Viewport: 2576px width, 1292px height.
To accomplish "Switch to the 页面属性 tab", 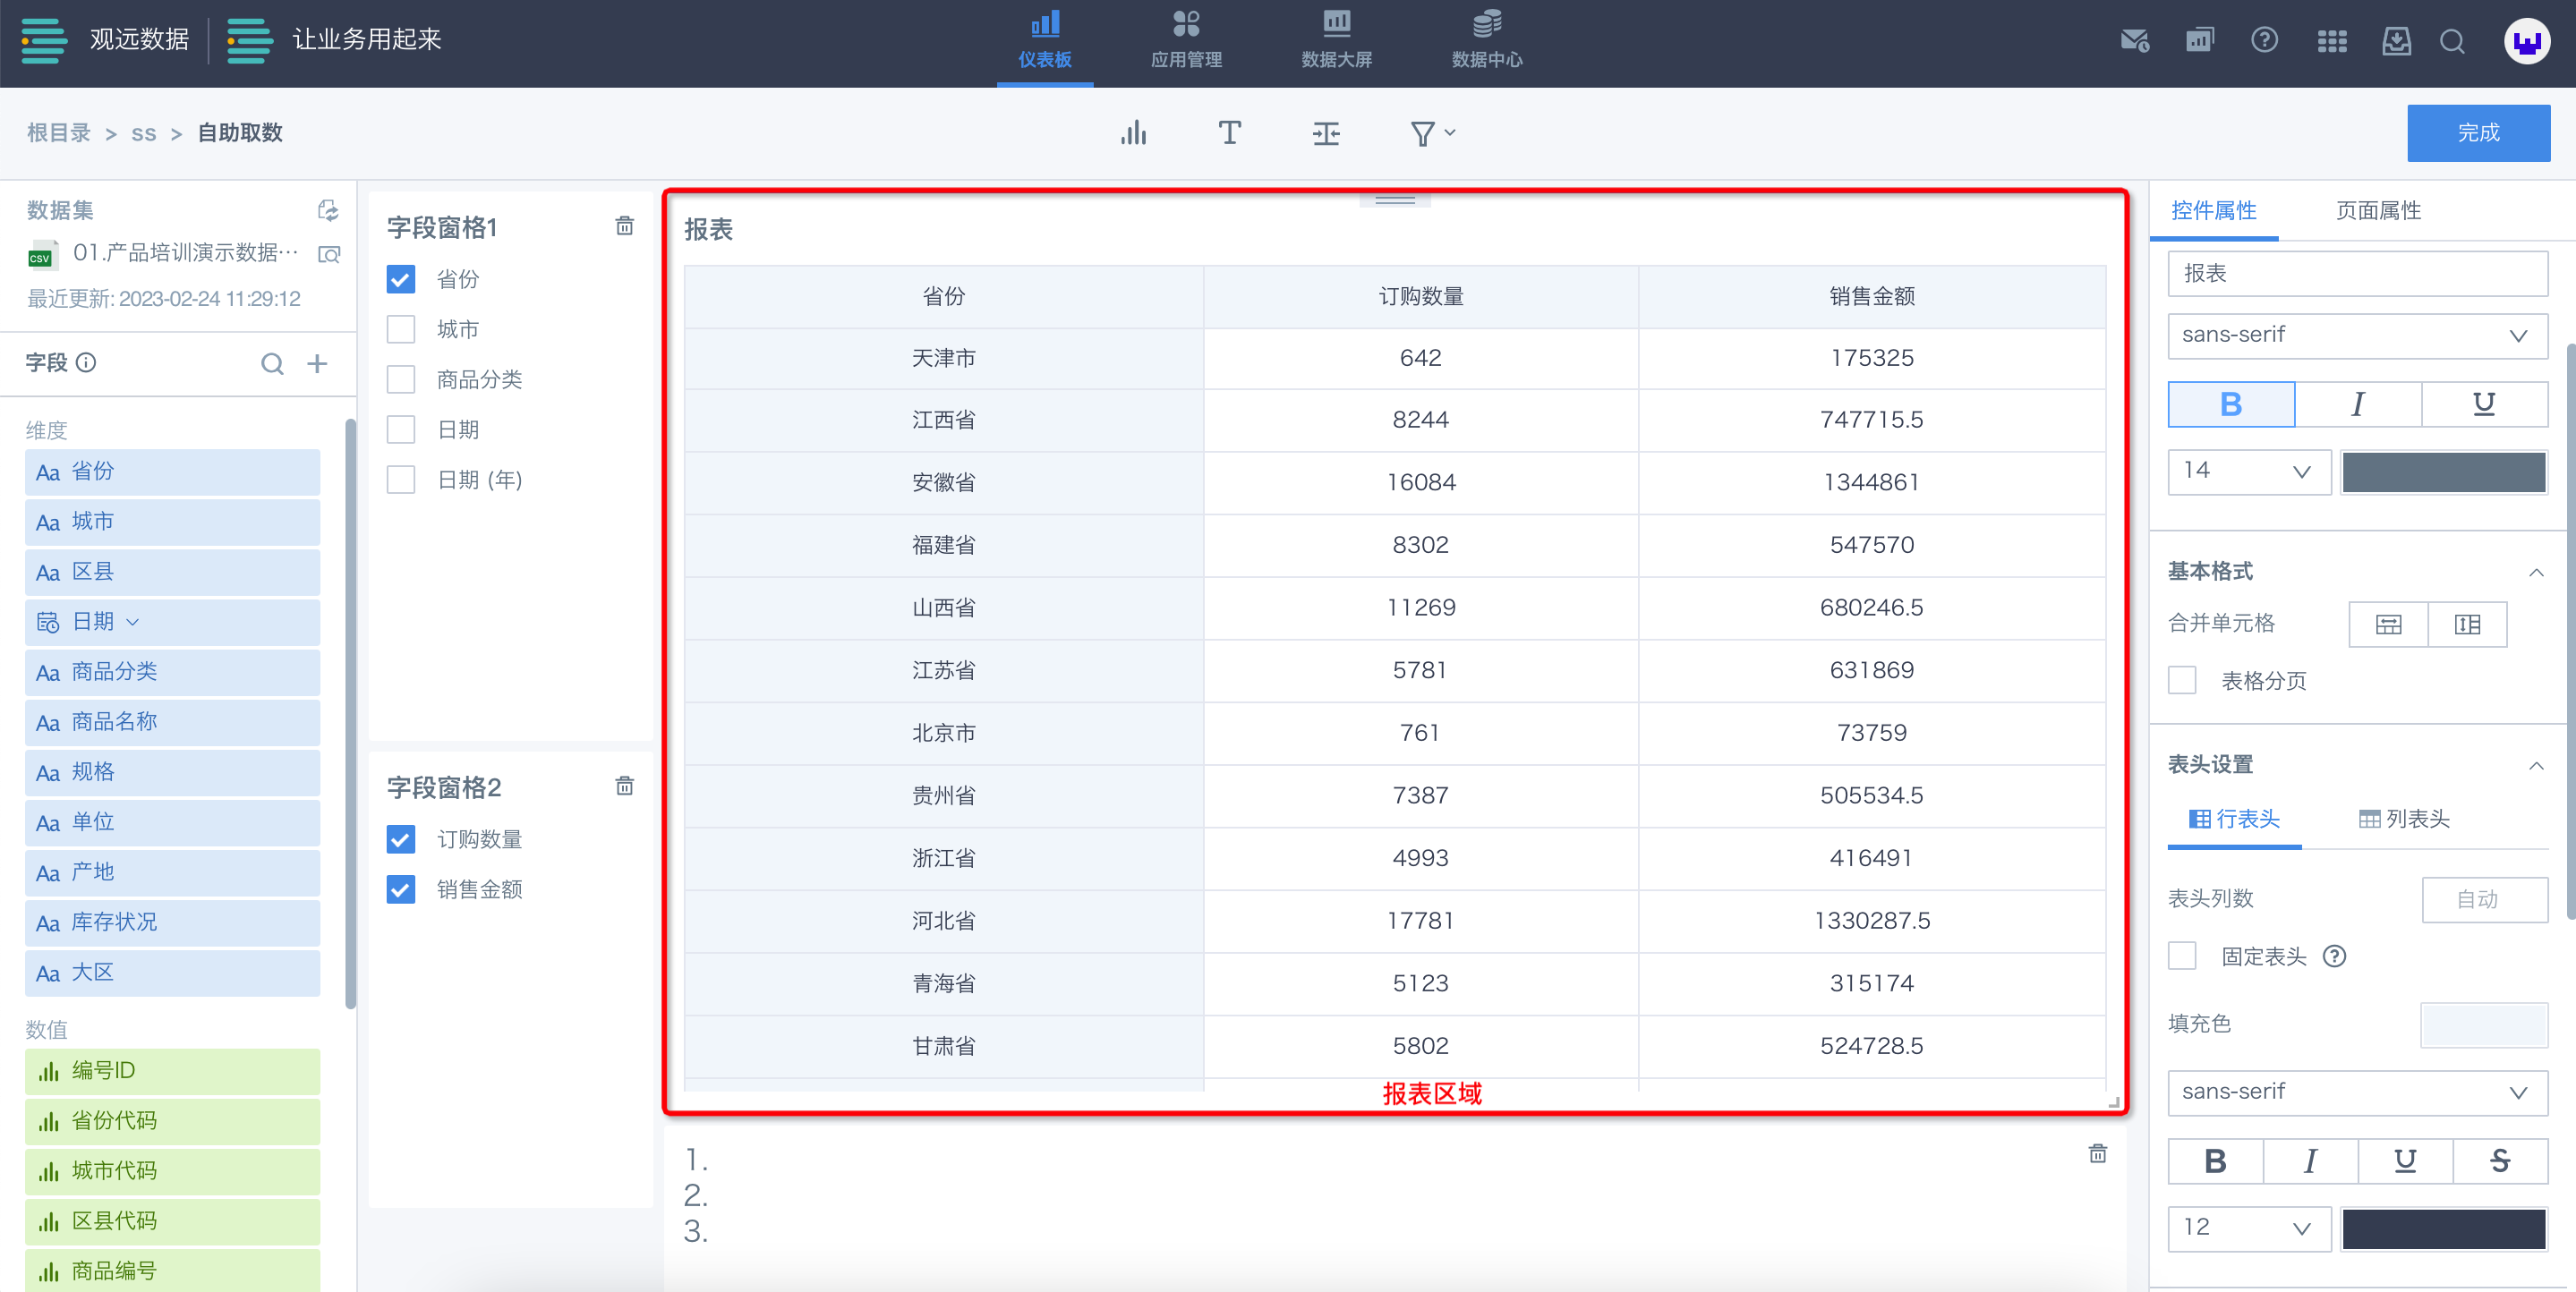I will click(2378, 210).
